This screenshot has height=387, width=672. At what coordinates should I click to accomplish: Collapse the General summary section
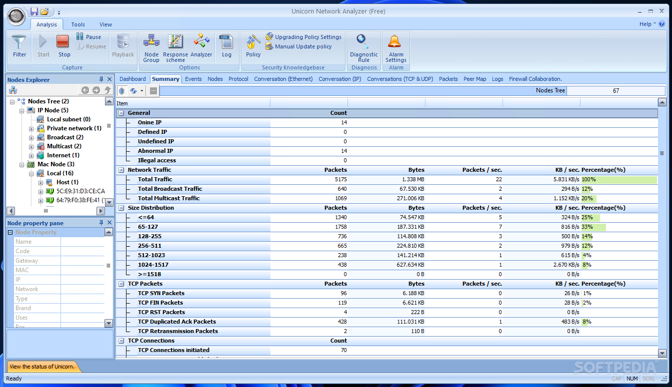tap(121, 113)
